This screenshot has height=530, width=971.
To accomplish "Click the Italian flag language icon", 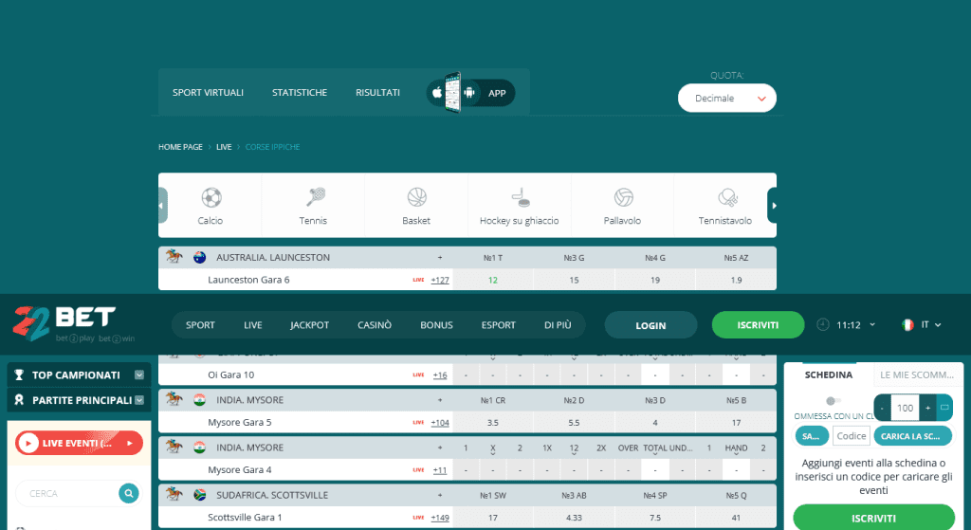I will click(907, 325).
